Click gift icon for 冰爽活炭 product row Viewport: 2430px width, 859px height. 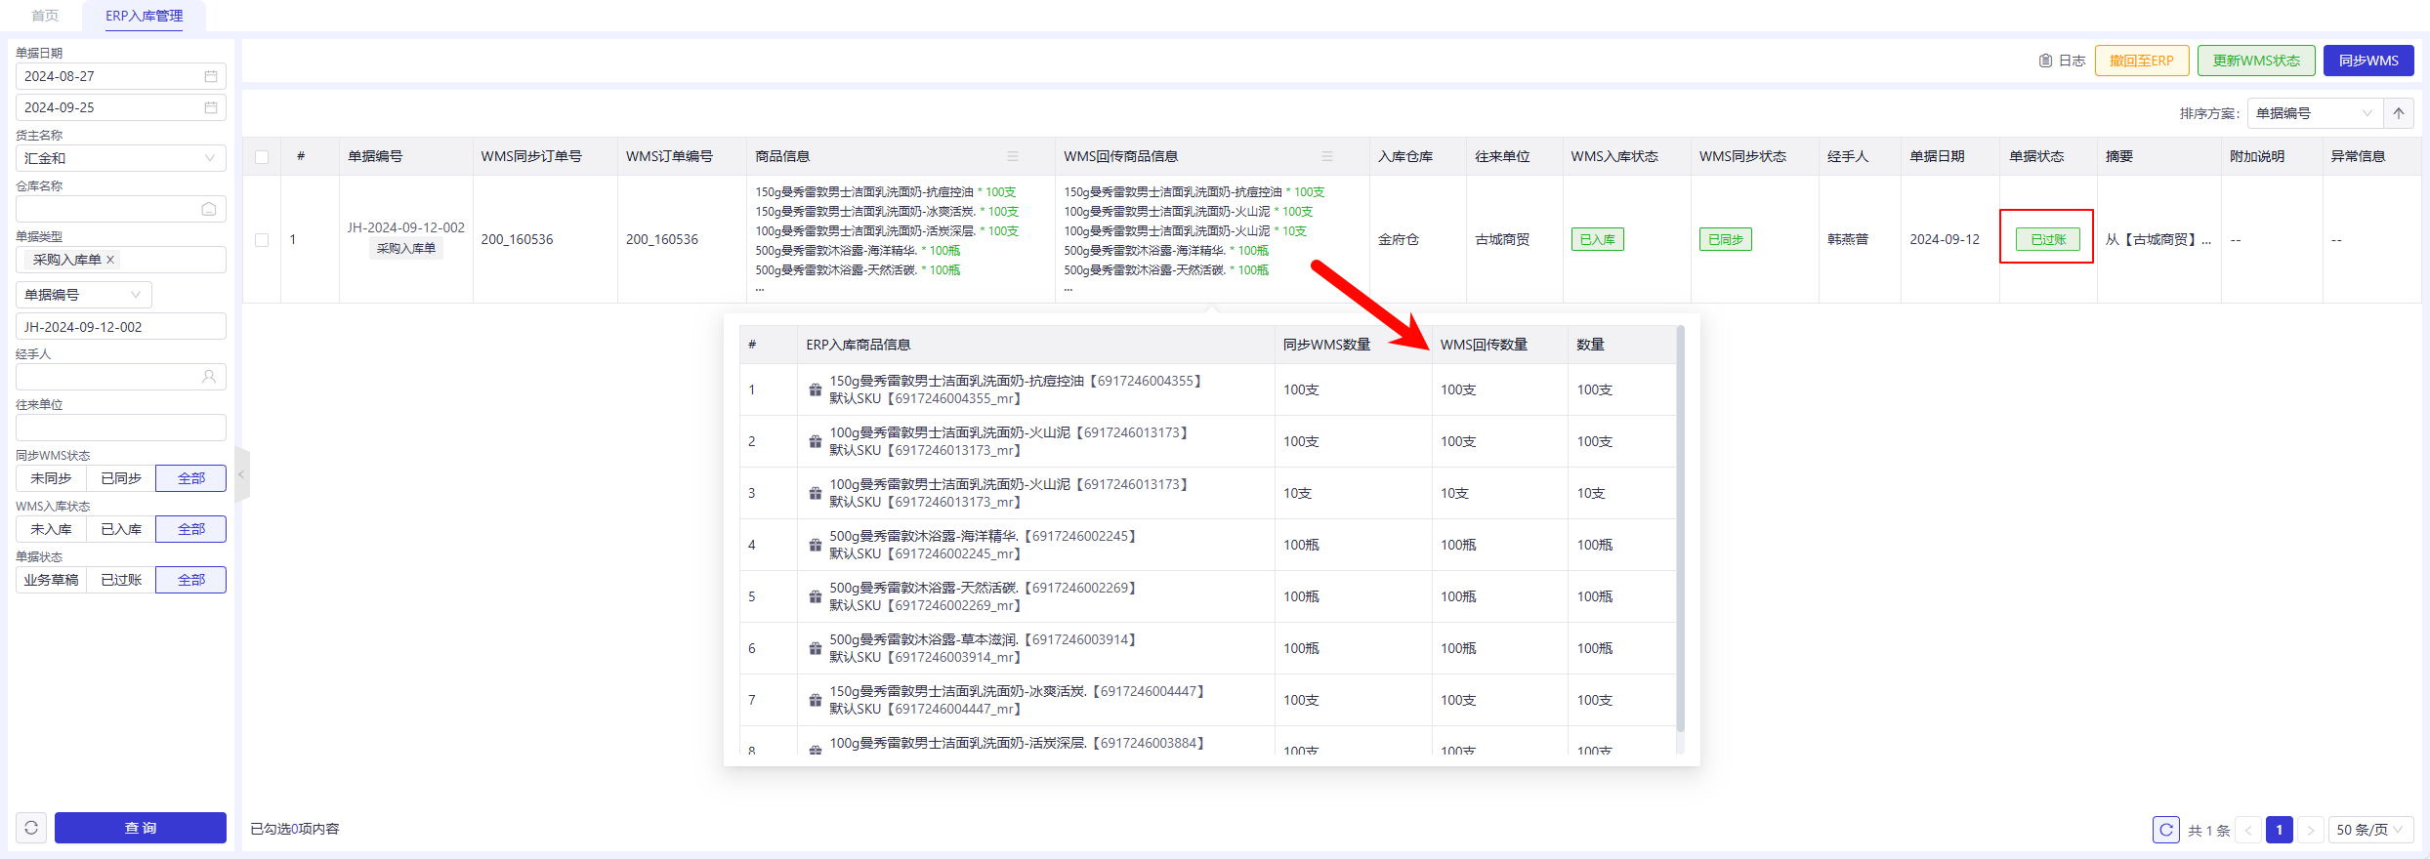[x=815, y=700]
